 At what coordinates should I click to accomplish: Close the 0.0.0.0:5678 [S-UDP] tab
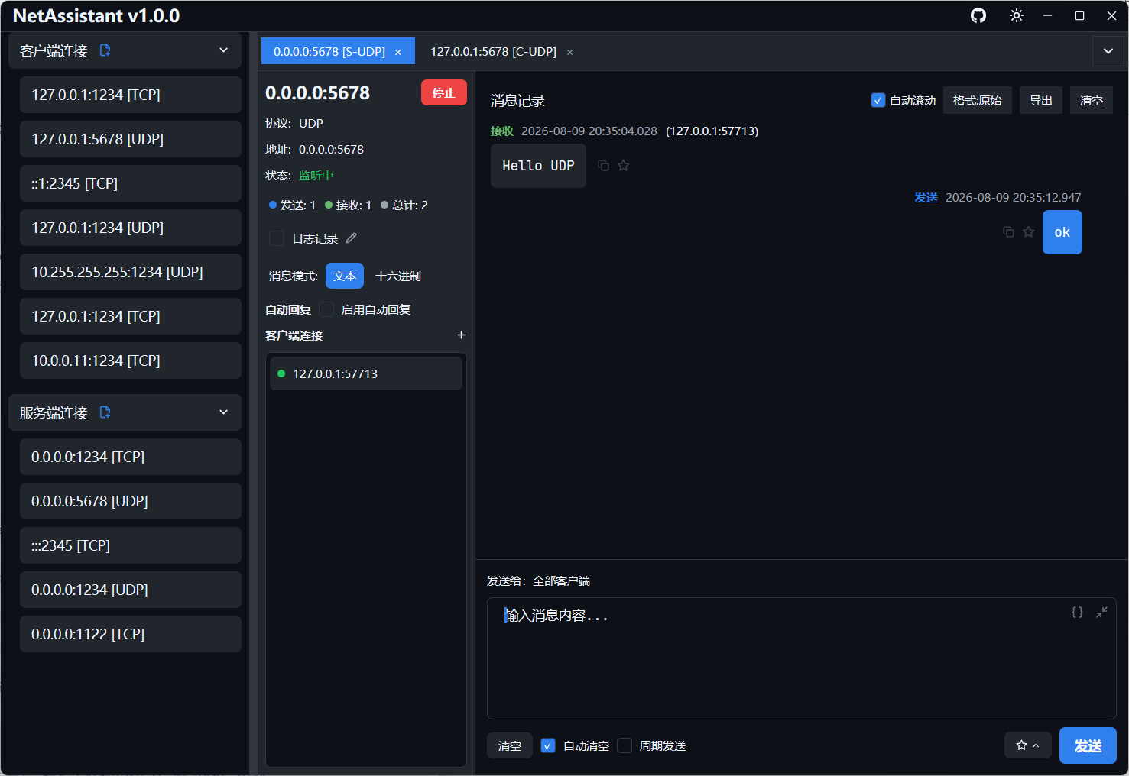point(398,52)
